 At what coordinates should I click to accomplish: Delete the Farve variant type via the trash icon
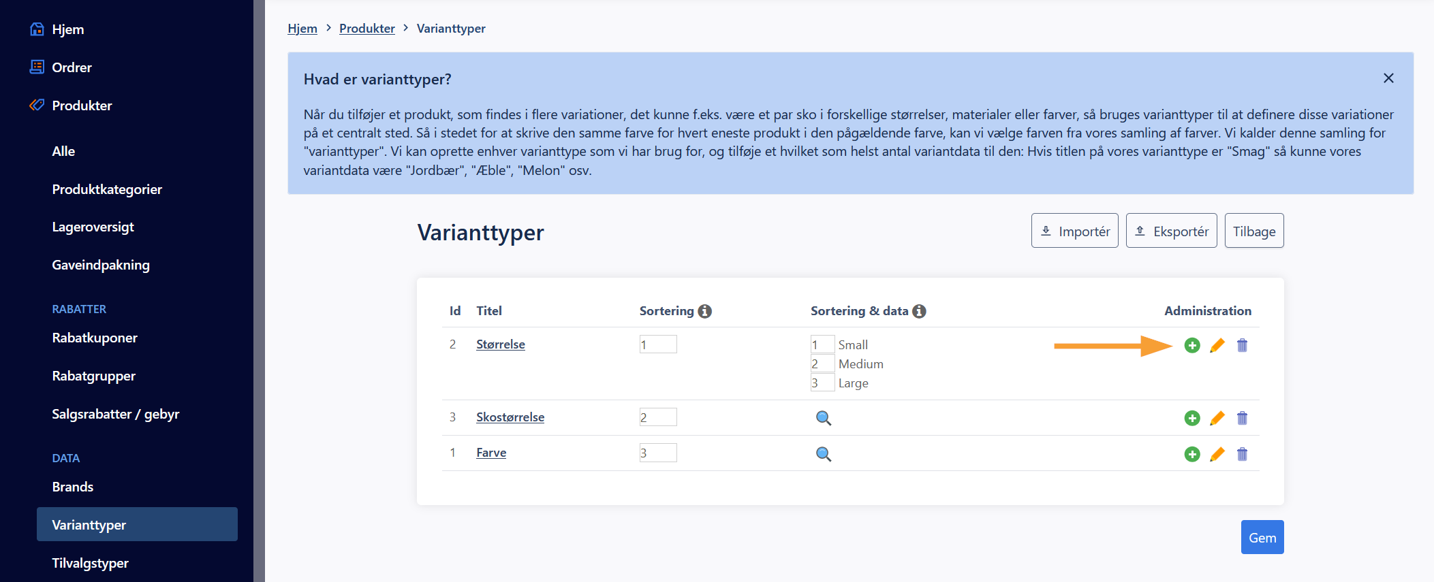tap(1242, 454)
